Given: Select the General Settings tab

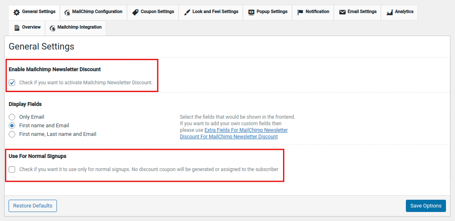Looking at the screenshot, I should (x=34, y=12).
